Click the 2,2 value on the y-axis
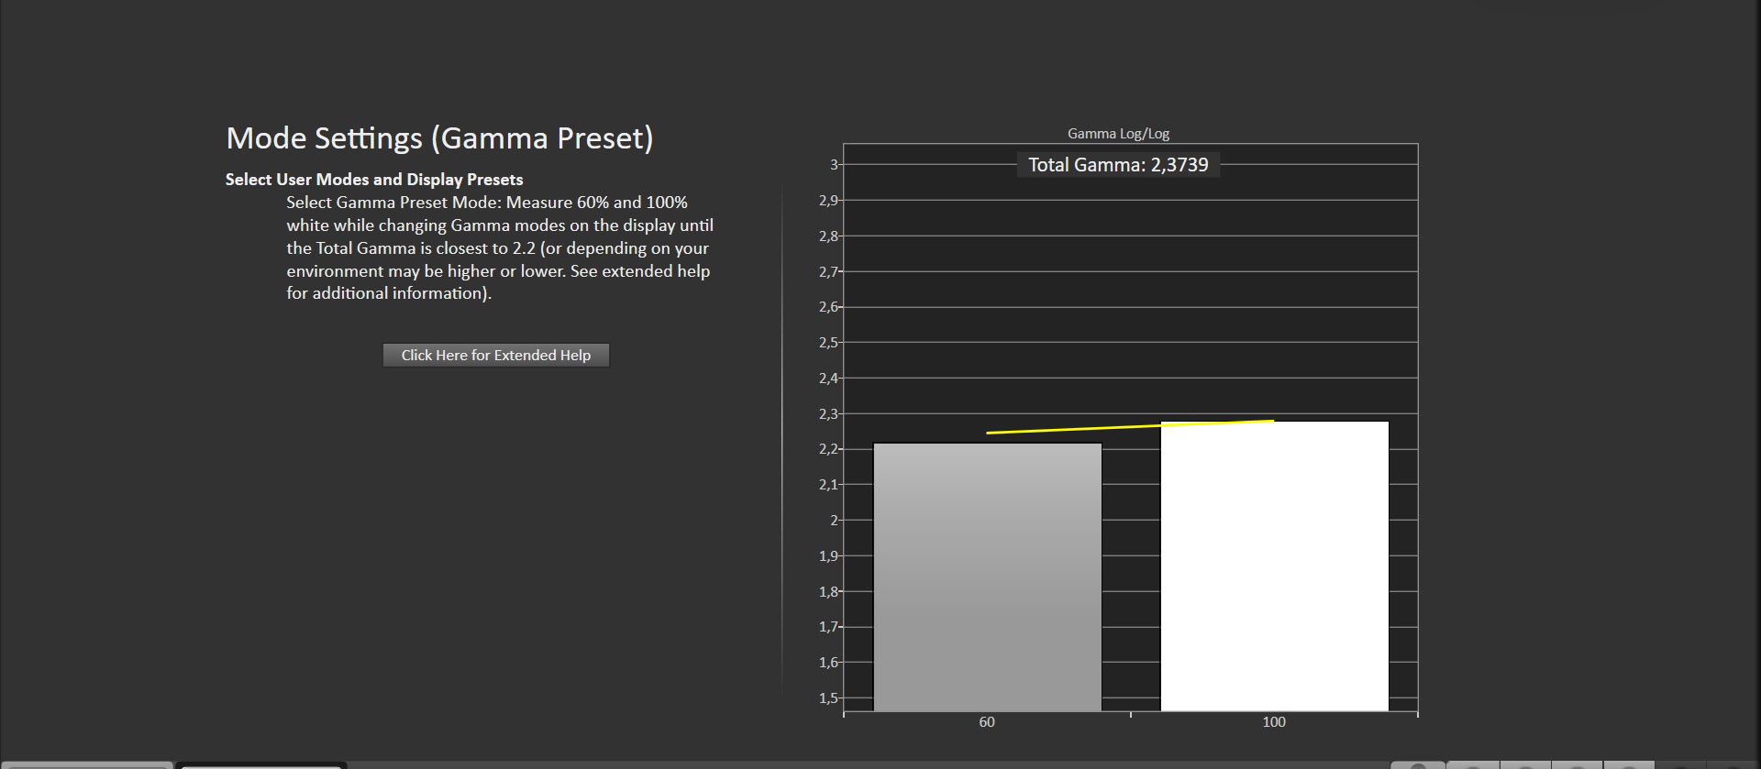This screenshot has height=769, width=1761. 828,449
